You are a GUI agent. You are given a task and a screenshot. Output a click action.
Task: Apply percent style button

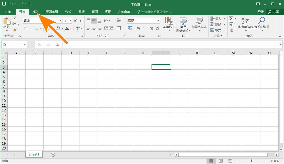pos(138,28)
